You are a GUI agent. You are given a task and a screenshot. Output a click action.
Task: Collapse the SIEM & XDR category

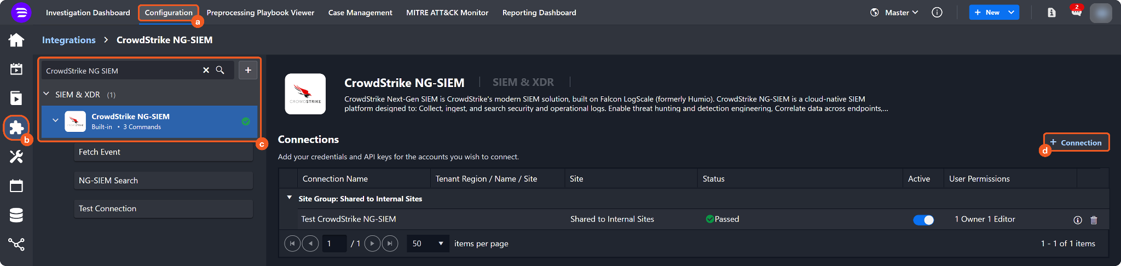47,94
